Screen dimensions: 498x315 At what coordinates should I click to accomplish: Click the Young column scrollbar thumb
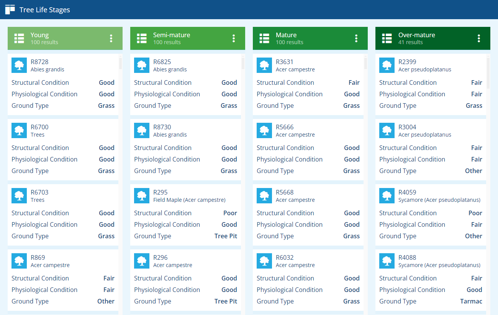121,63
